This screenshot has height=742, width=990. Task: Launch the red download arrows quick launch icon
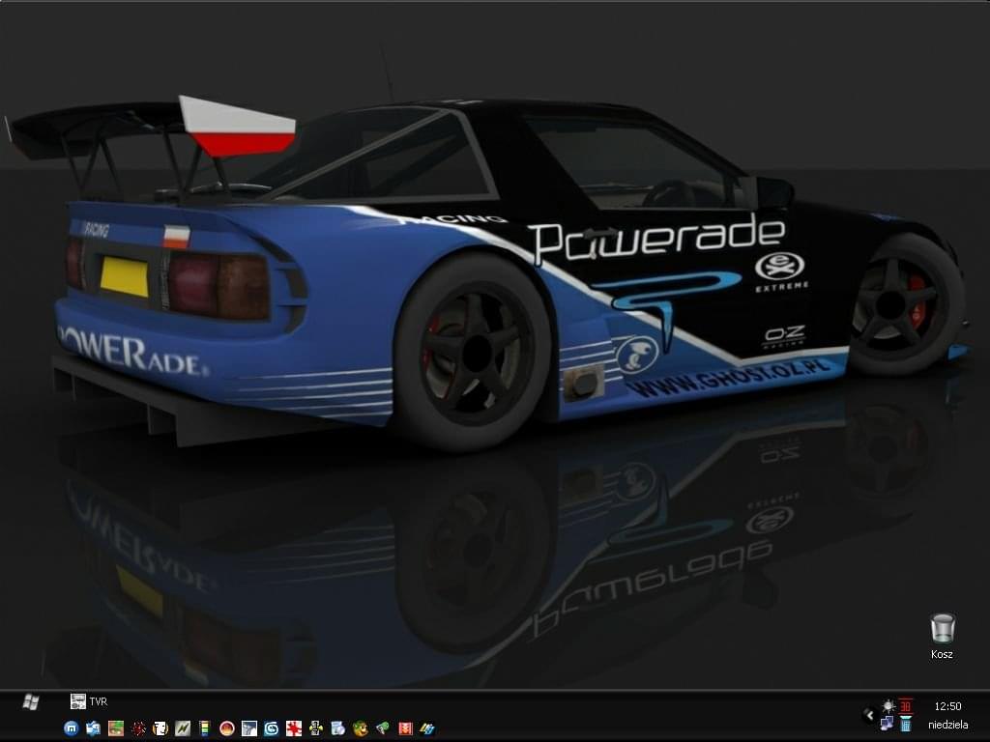(405, 728)
